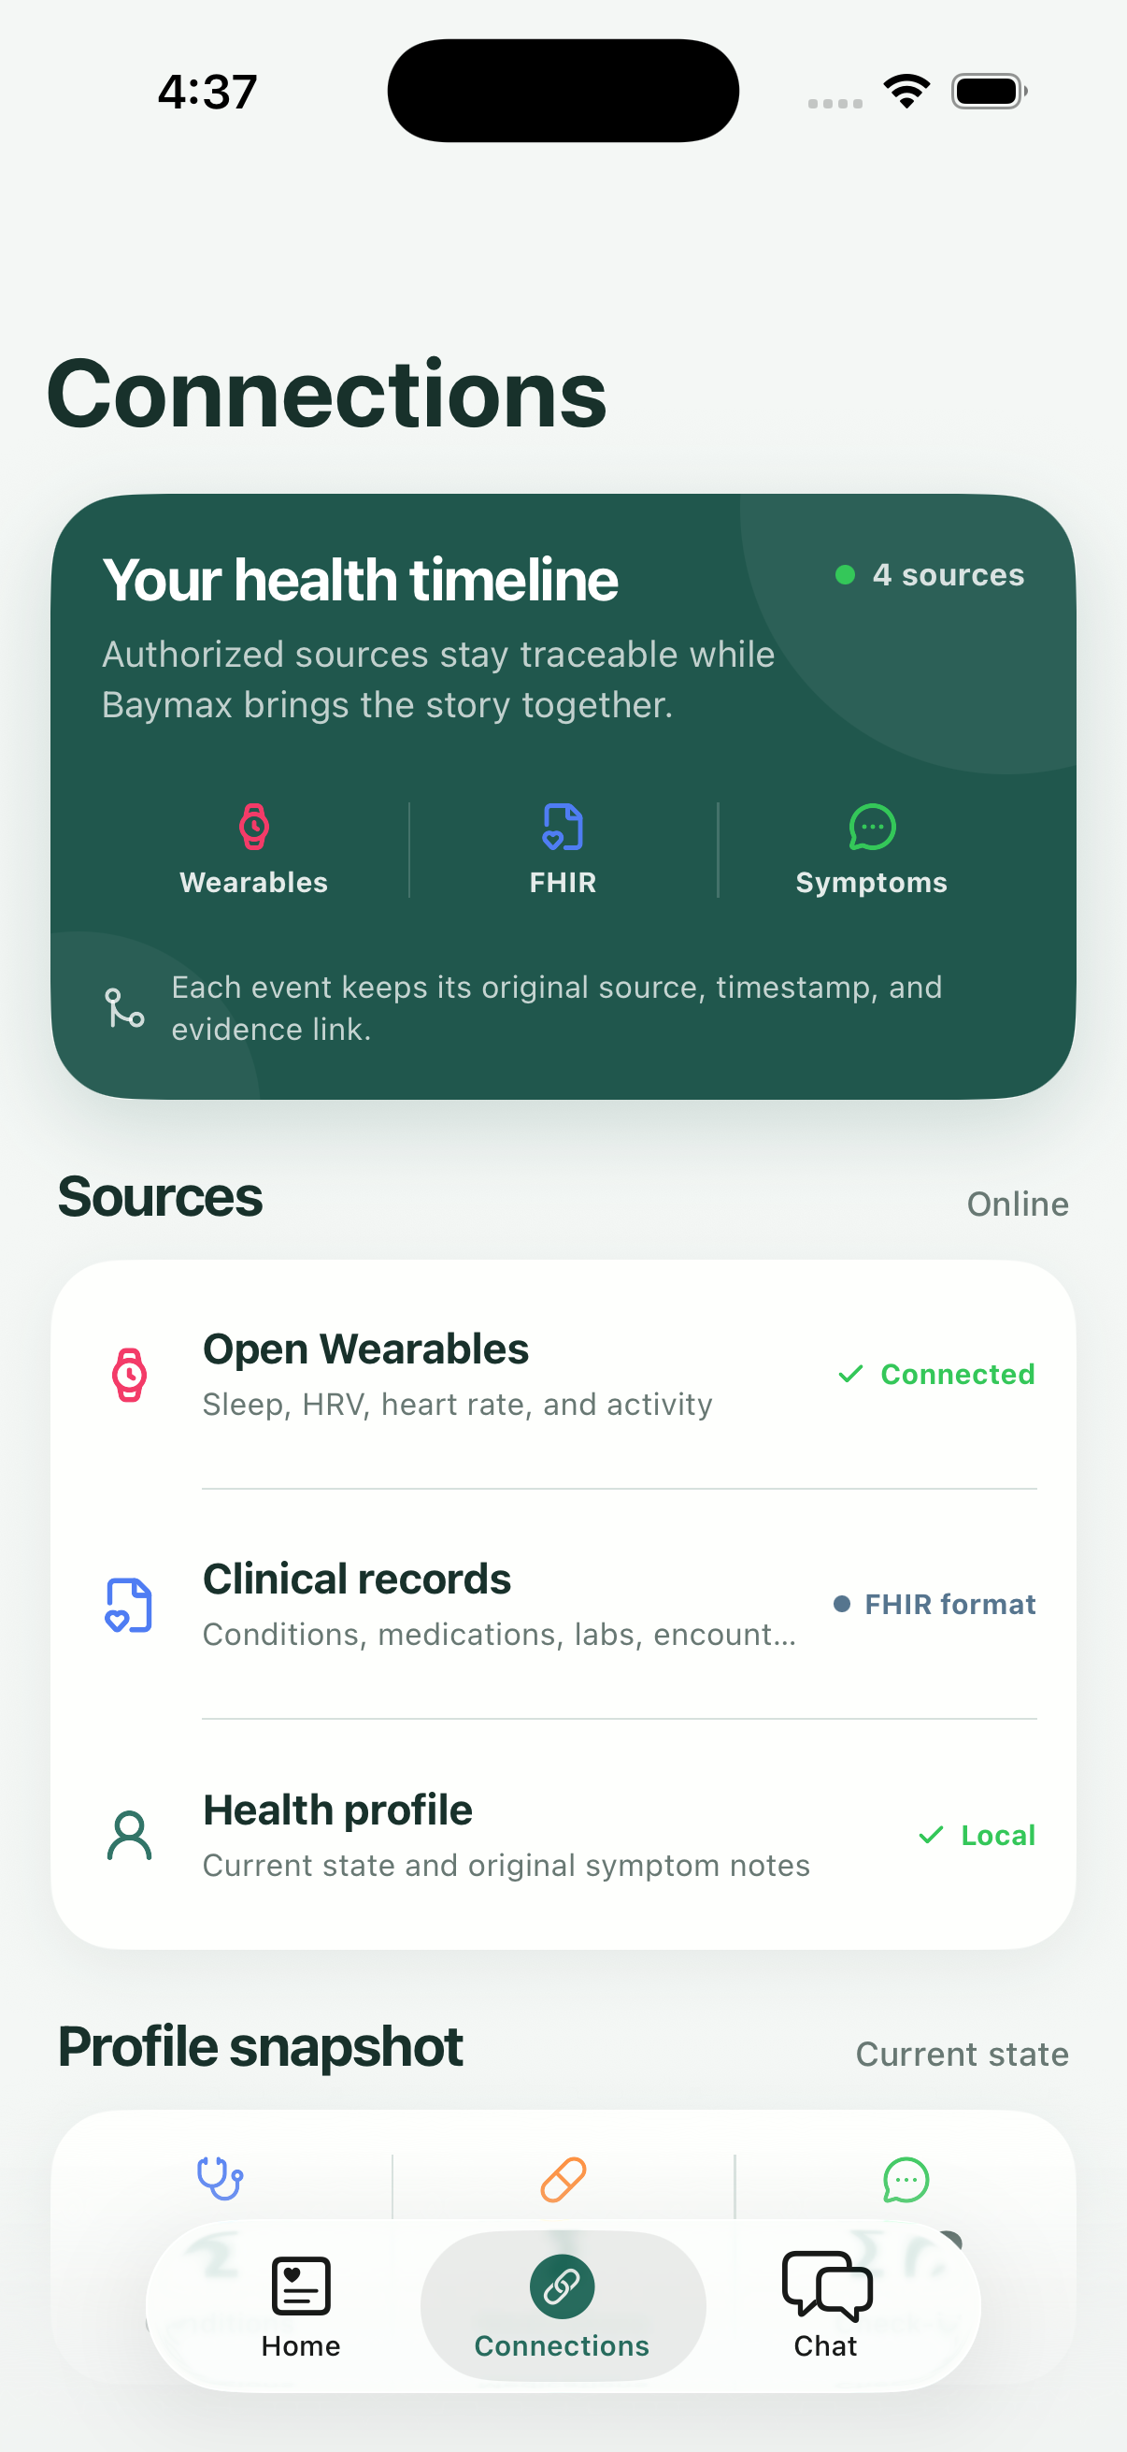Tap the Online status next to Sources
Image resolution: width=1127 pixels, height=2452 pixels.
[1018, 1204]
